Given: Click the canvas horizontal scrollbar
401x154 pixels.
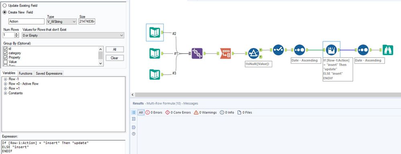Looking at the screenshot, I should point(268,95).
